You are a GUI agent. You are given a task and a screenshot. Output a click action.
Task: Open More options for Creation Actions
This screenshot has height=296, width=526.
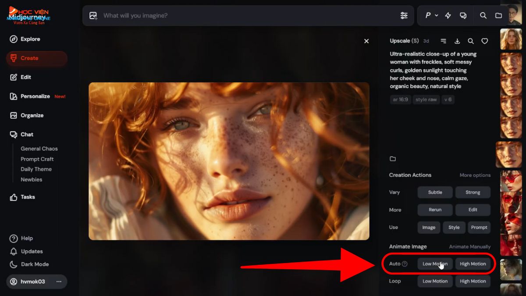point(475,175)
